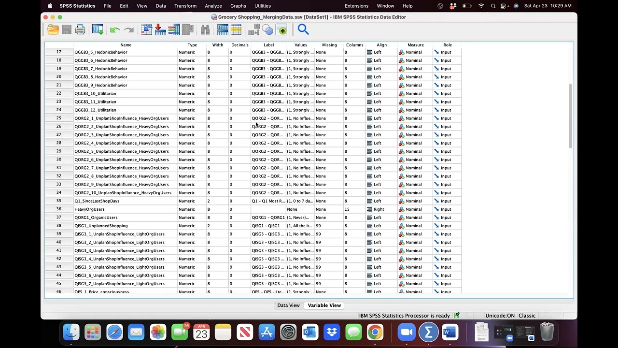This screenshot has width=618, height=348.
Task: Go to case toolbar icon
Action: [x=147, y=30]
